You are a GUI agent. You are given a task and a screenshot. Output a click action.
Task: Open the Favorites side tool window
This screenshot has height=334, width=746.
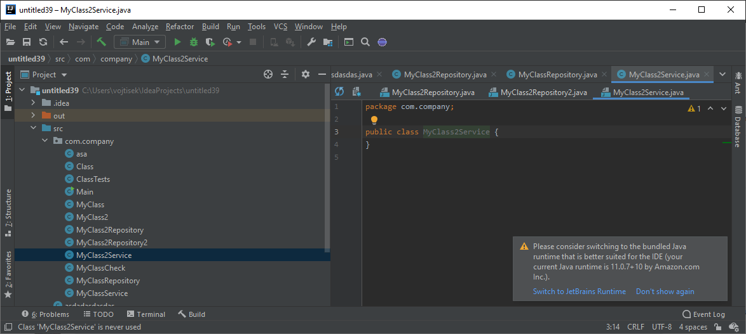[8, 275]
